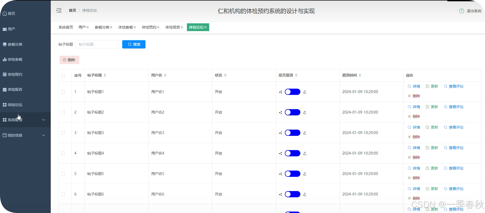
Task: Close the active 体检论坛 tab
Action: coord(205,27)
